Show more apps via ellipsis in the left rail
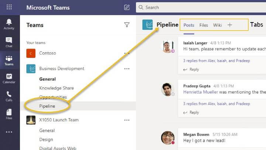The image size is (266, 150). (x=9, y=132)
